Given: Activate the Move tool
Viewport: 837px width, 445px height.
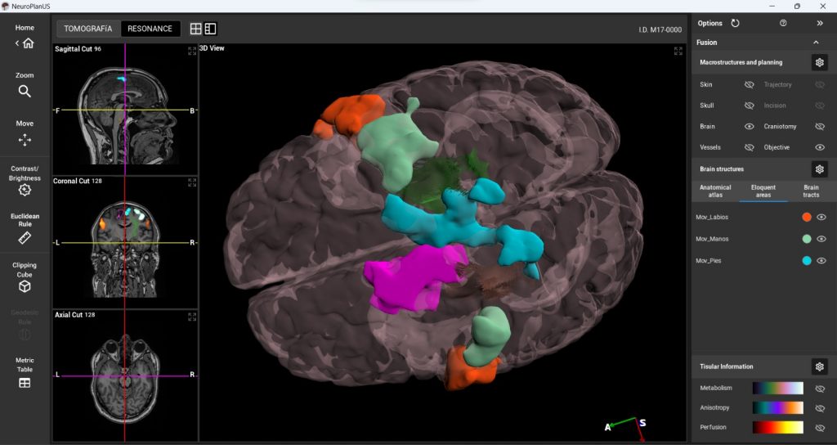Looking at the screenshot, I should coord(25,140).
